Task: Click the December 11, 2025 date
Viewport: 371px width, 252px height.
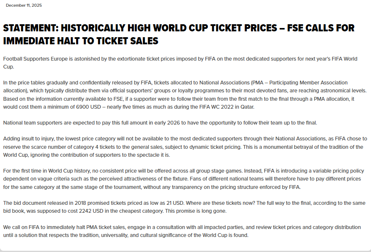Action: (x=24, y=5)
